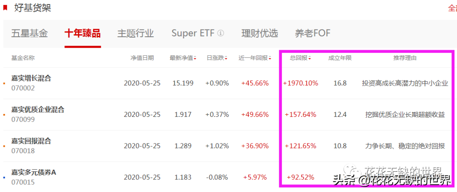Go to the 养老FOF tab
This screenshot has height=192, width=457.
tap(312, 33)
